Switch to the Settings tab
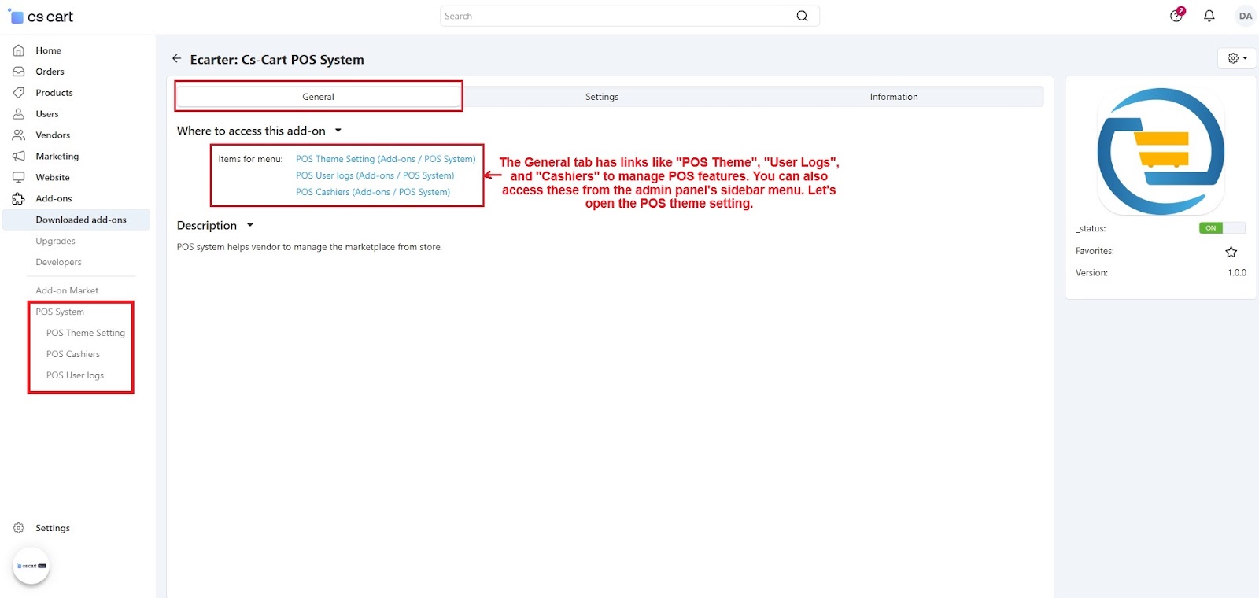Image resolution: width=1259 pixels, height=598 pixels. (601, 97)
